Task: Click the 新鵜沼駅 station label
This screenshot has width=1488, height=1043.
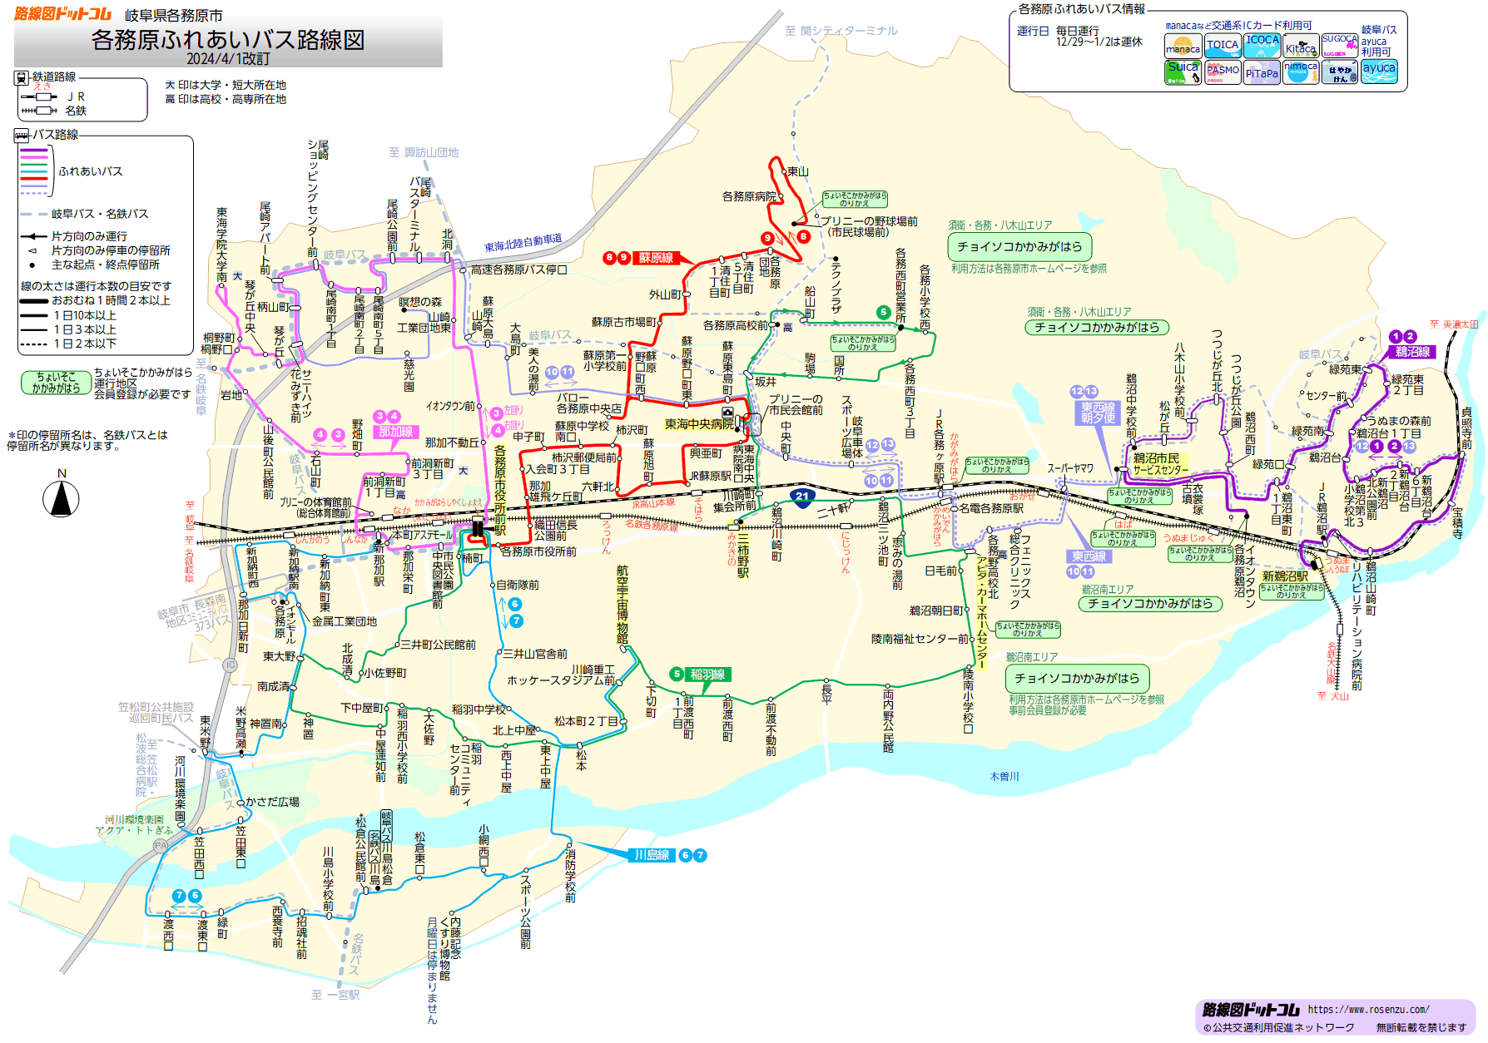Action: pyautogui.click(x=1285, y=576)
